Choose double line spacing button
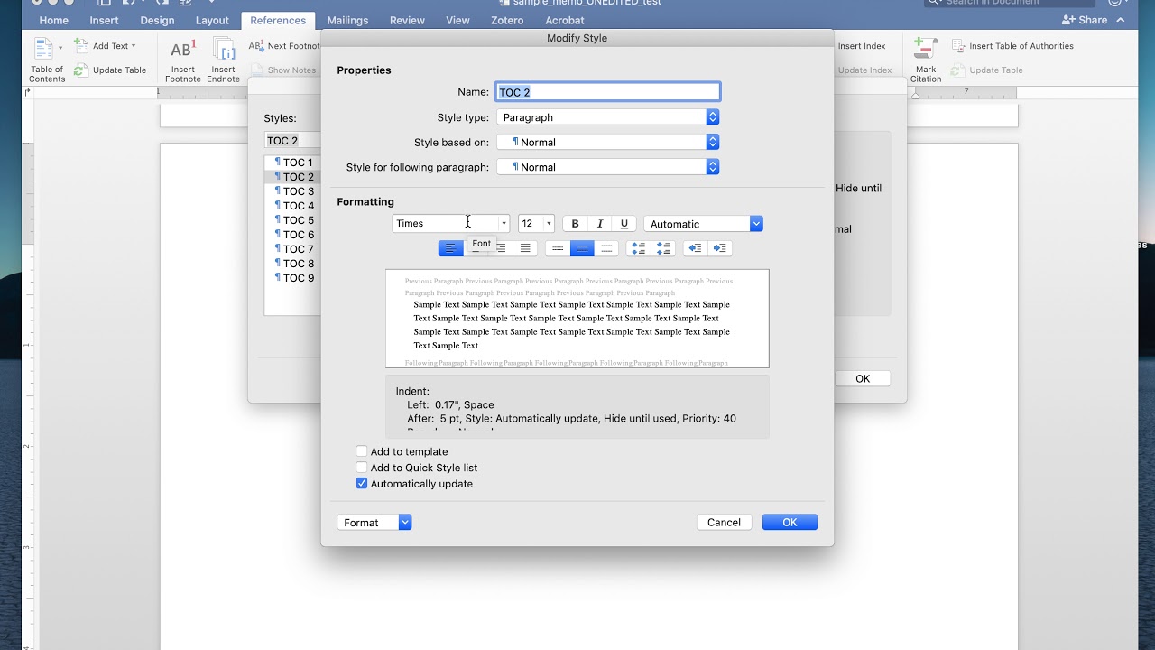Image resolution: width=1155 pixels, height=650 pixels. [x=607, y=248]
